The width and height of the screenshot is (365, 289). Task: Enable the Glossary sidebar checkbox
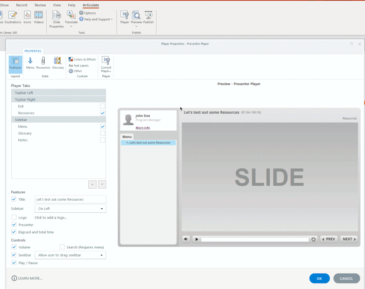point(103,133)
